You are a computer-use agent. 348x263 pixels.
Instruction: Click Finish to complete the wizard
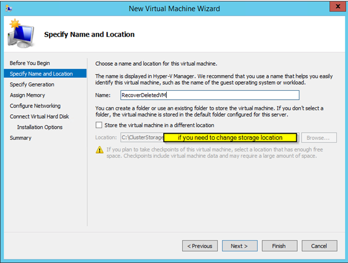click(x=279, y=246)
